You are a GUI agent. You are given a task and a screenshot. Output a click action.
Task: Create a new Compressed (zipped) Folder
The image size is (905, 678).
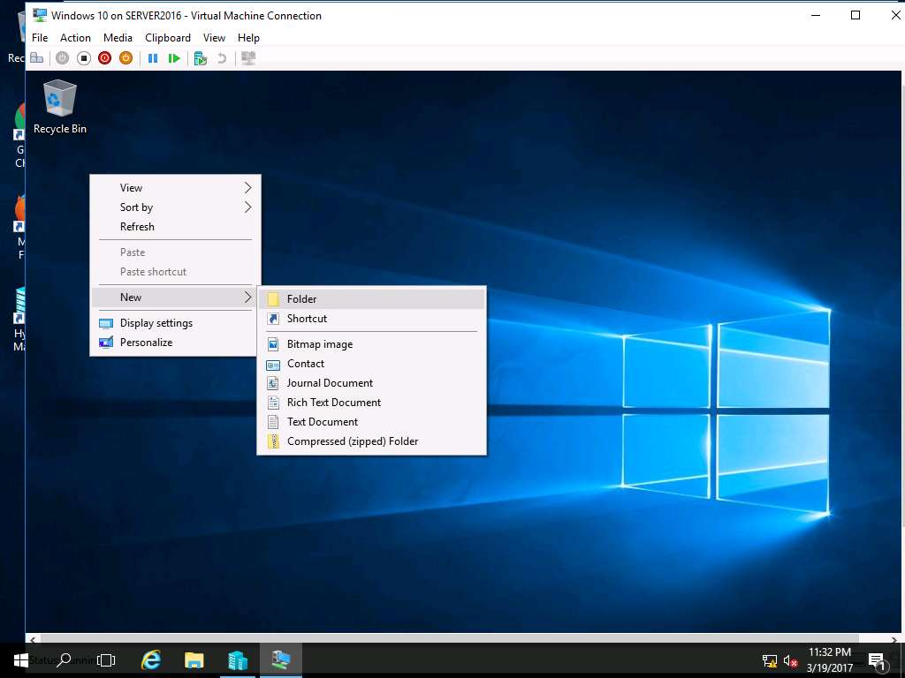click(372, 441)
